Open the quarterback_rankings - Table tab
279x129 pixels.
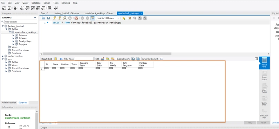pos(99,13)
